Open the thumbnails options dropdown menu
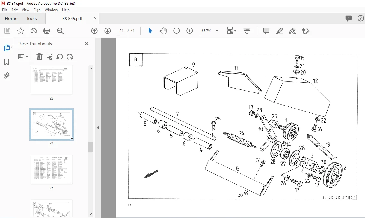 tap(23, 57)
